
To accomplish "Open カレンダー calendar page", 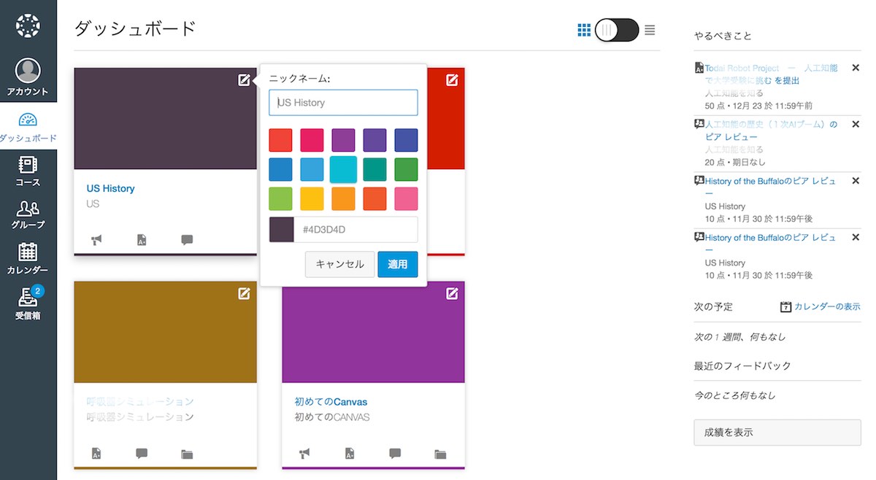I will [28, 258].
